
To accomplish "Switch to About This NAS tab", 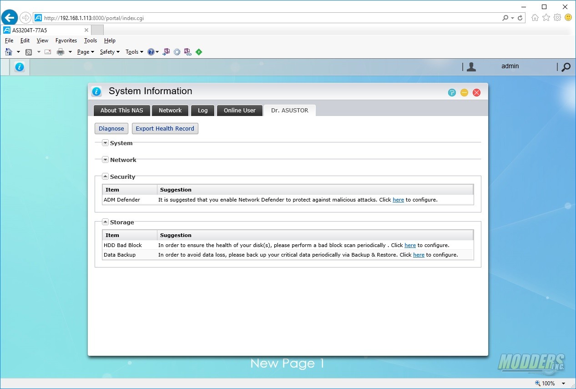I will coord(121,110).
